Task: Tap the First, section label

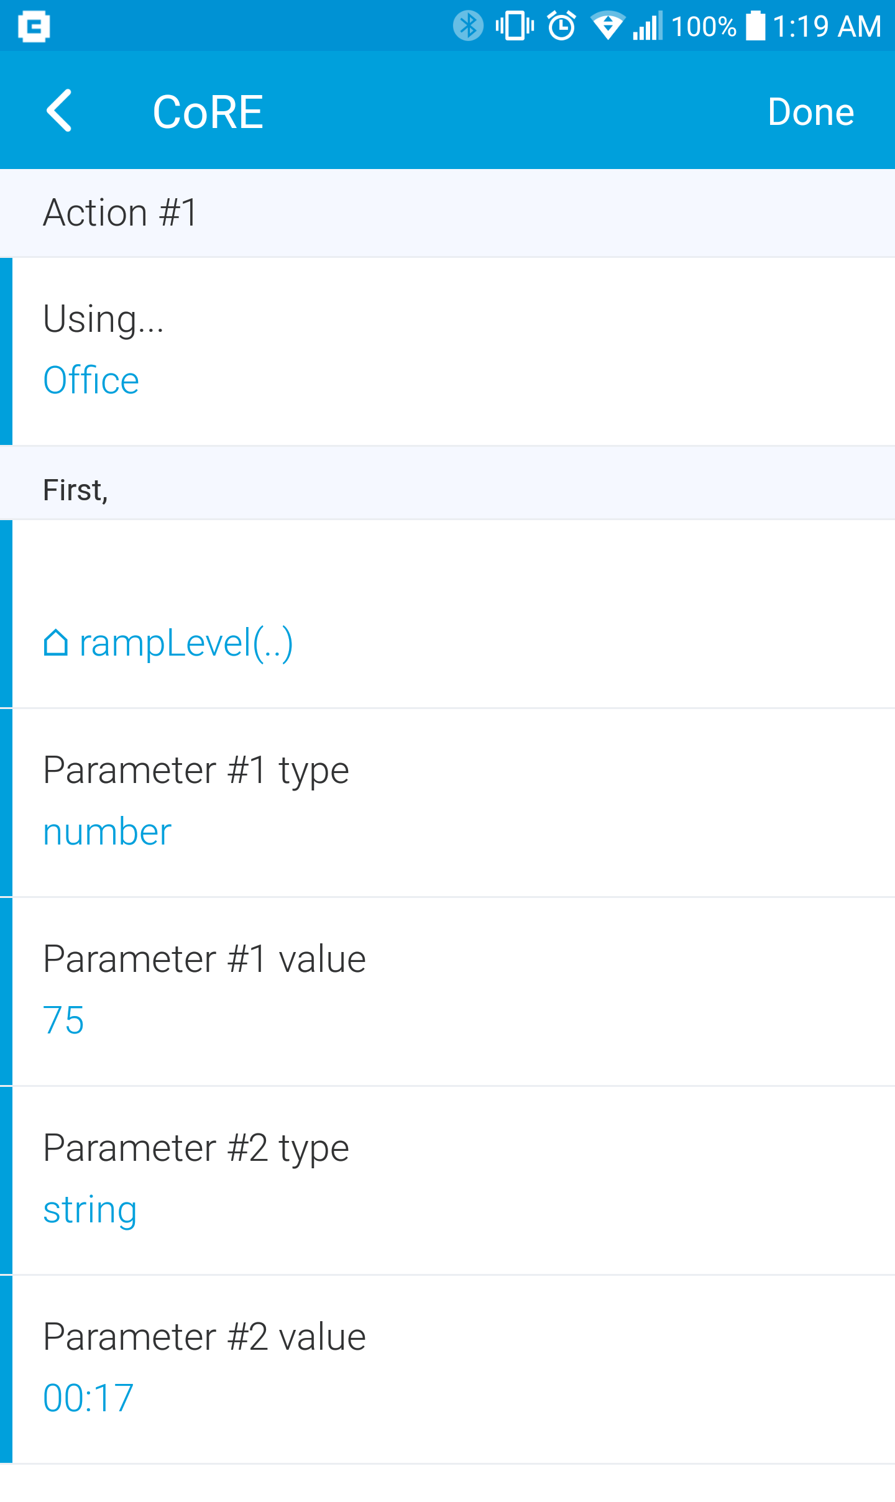Action: [x=76, y=490]
